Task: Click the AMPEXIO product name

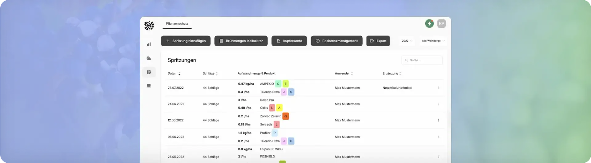Action: pos(267,84)
